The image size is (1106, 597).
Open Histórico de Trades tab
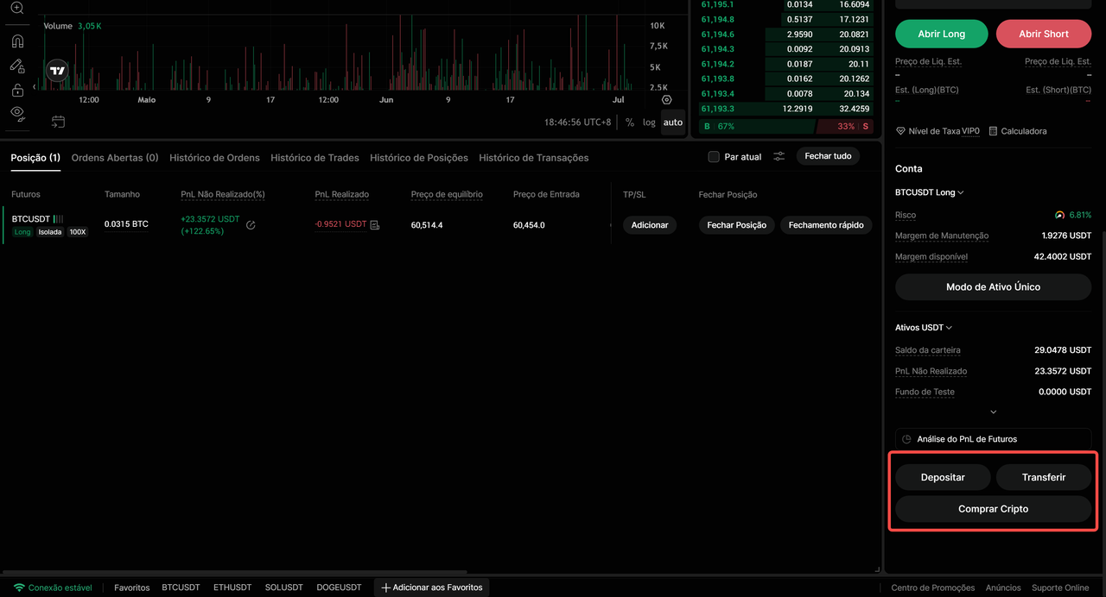[315, 158]
